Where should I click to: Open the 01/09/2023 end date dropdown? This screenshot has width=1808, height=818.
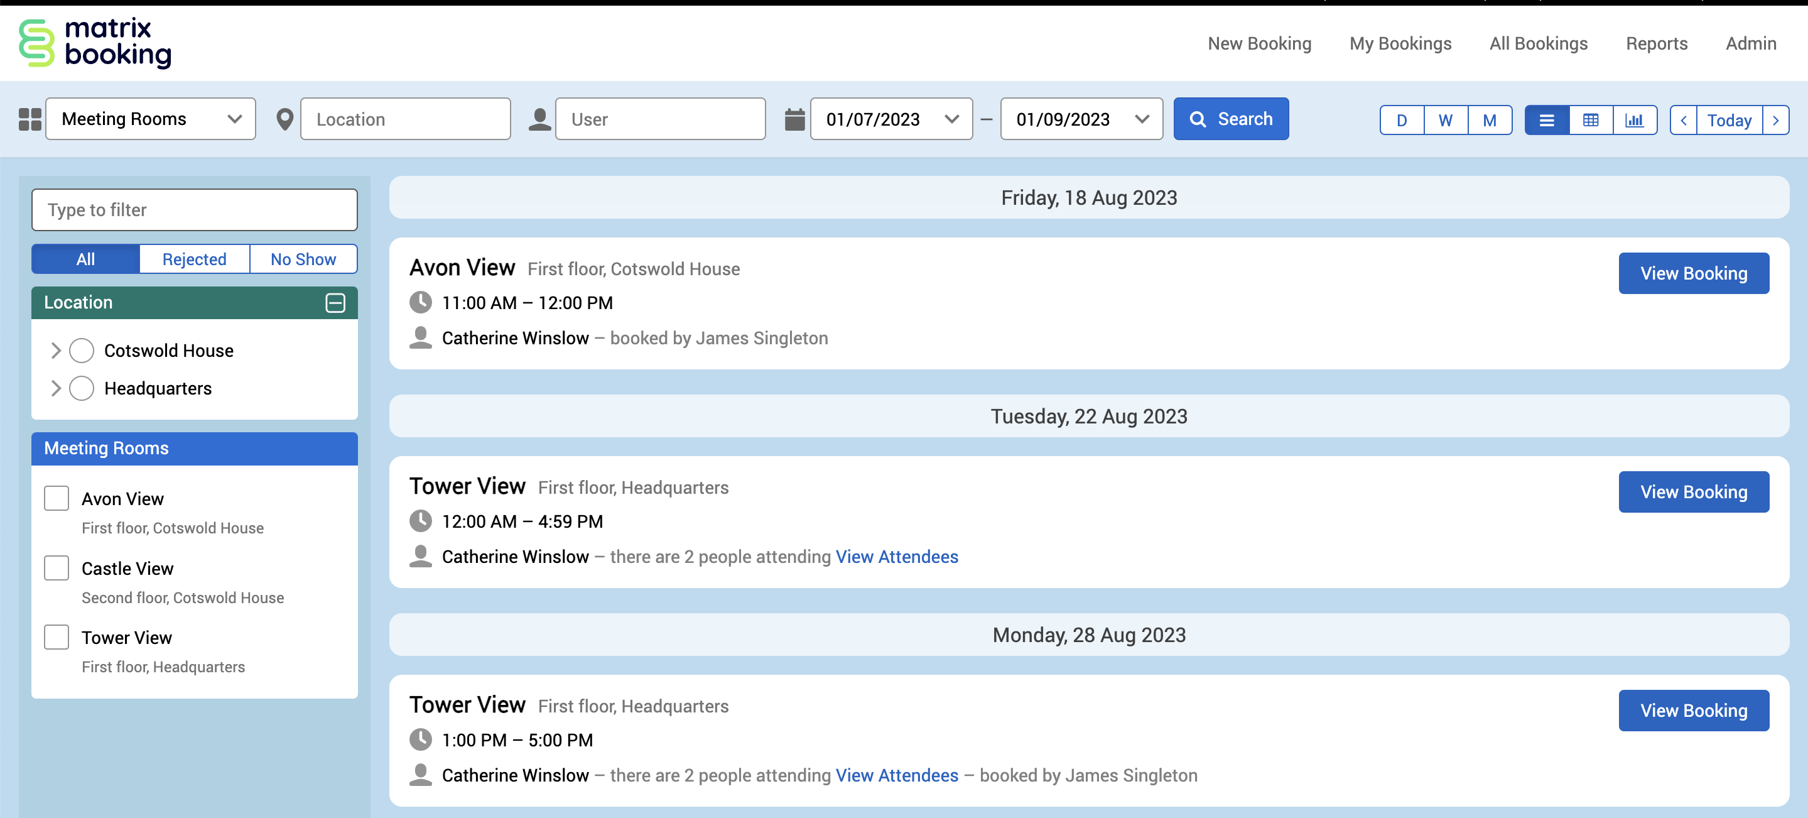click(x=1081, y=119)
